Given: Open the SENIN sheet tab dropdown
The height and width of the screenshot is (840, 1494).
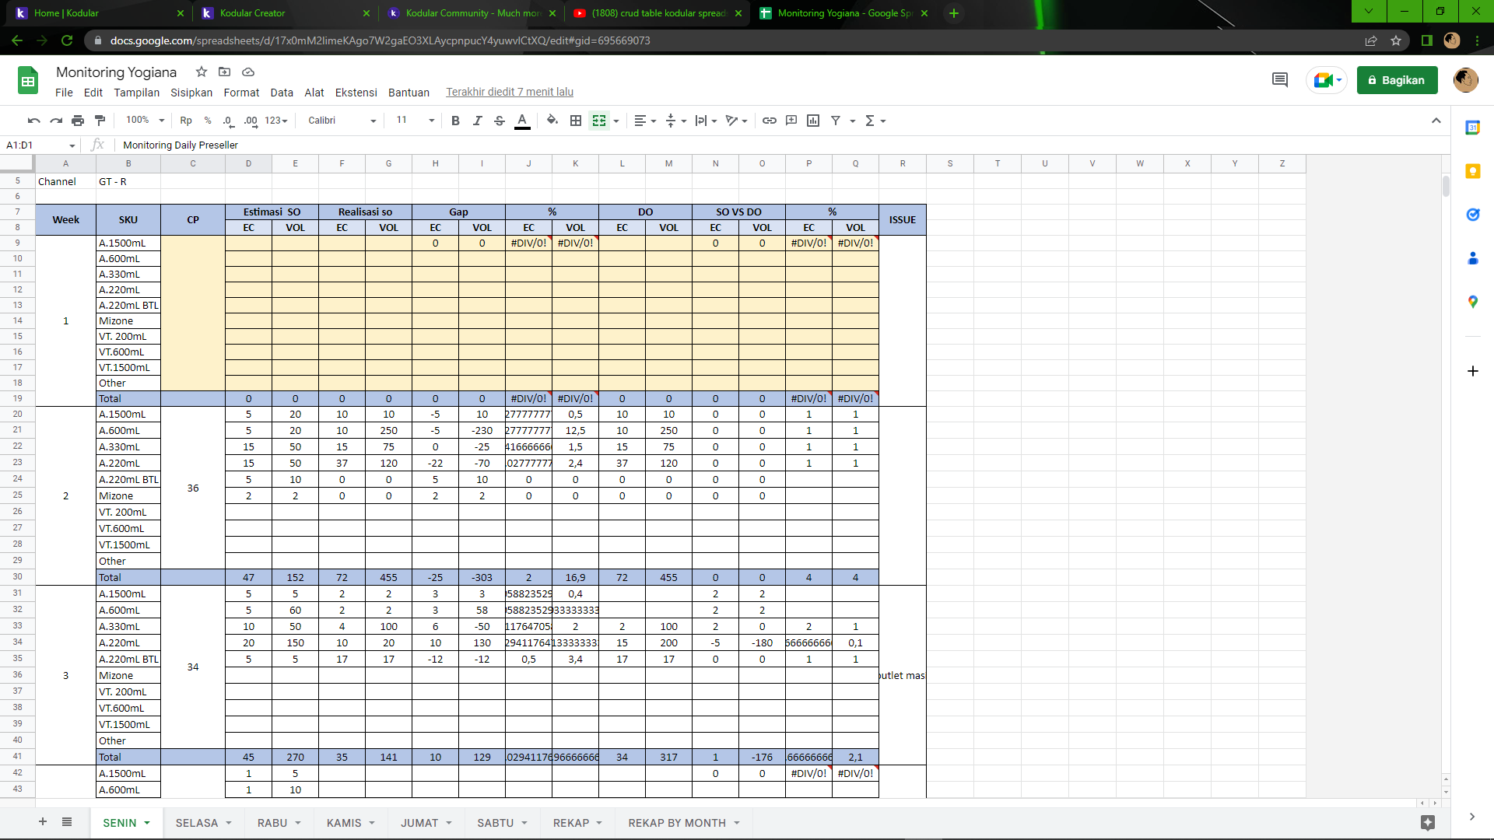Looking at the screenshot, I should (145, 822).
